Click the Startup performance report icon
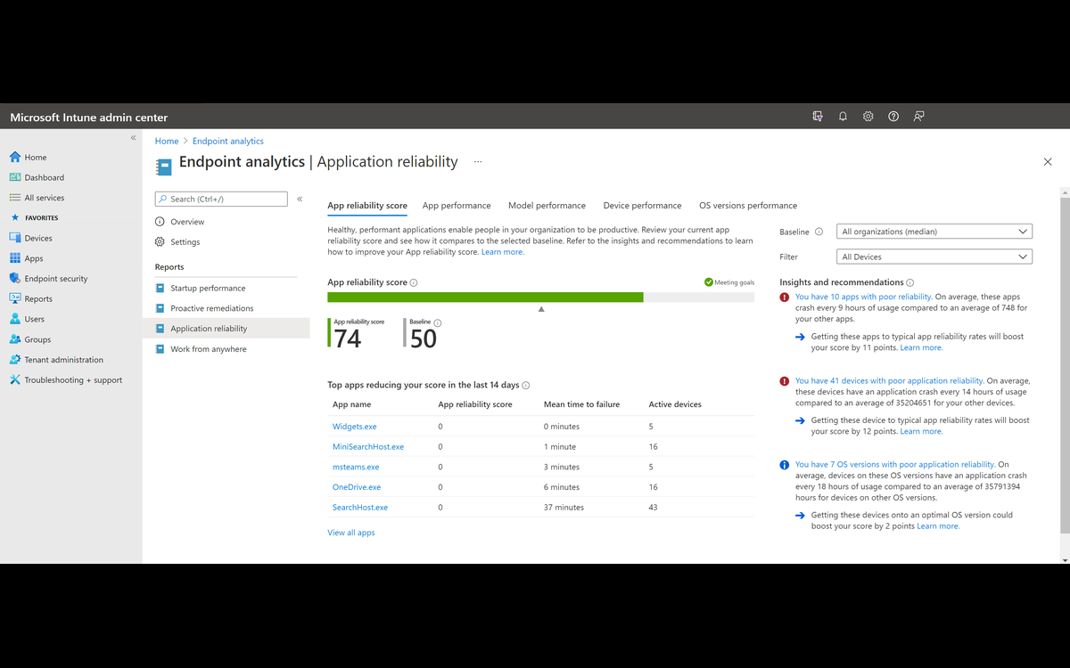Viewport: 1070px width, 668px height. coord(160,288)
